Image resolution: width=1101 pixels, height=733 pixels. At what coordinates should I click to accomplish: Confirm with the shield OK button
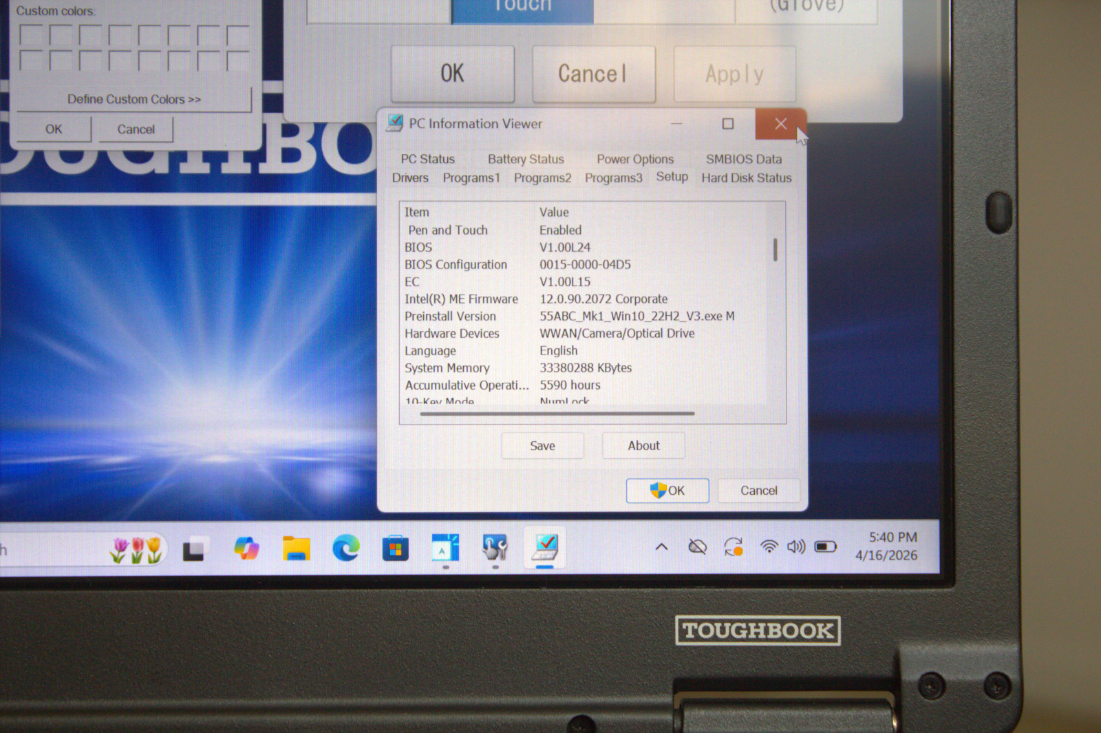click(667, 490)
